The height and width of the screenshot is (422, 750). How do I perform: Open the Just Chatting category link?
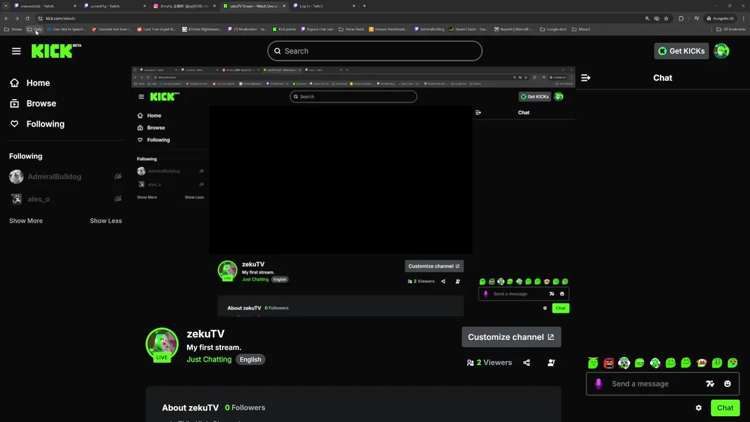coord(209,359)
